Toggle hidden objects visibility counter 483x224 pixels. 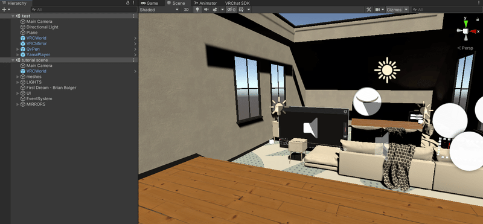tap(231, 10)
